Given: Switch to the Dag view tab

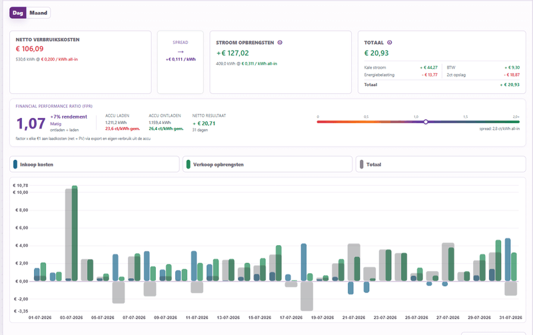Looking at the screenshot, I should [x=18, y=13].
